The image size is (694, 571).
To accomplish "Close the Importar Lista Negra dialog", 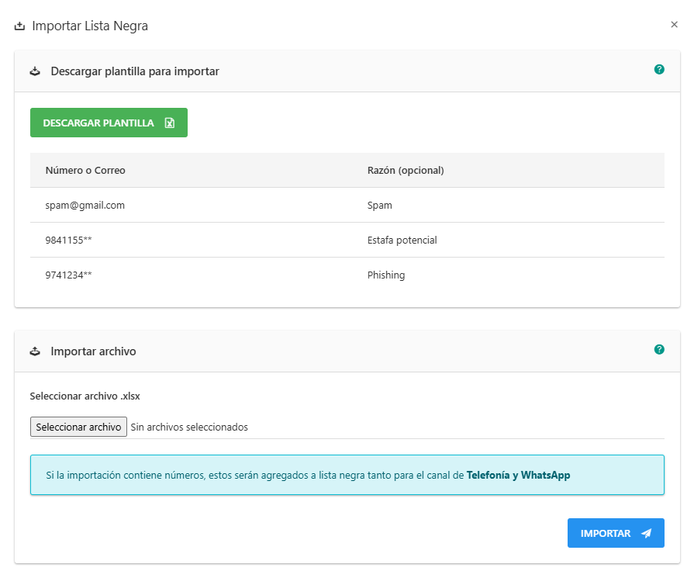I will point(674,25).
